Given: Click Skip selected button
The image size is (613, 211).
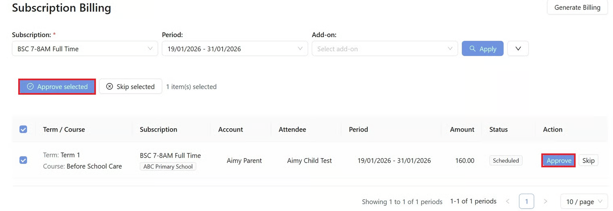Looking at the screenshot, I should (130, 87).
